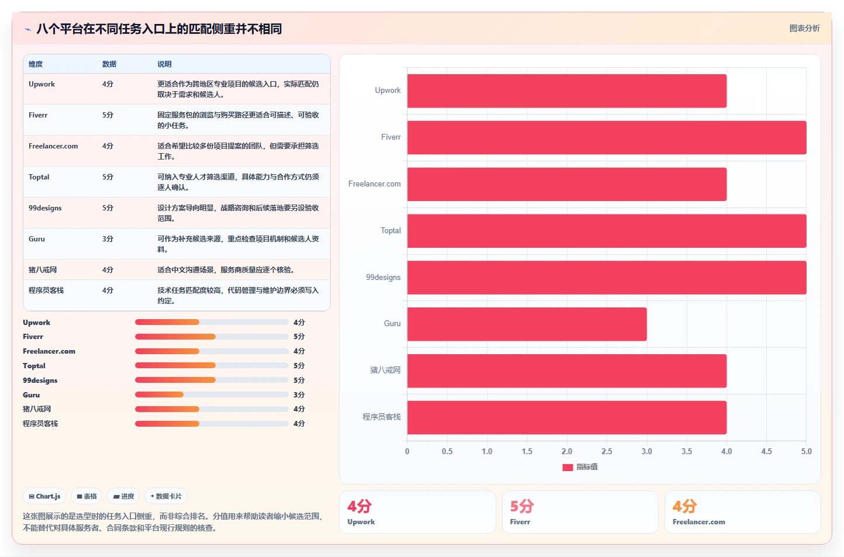Image resolution: width=844 pixels, height=557 pixels.
Task: Open the 4分 Freelancer.com data card
Action: pyautogui.click(x=742, y=512)
